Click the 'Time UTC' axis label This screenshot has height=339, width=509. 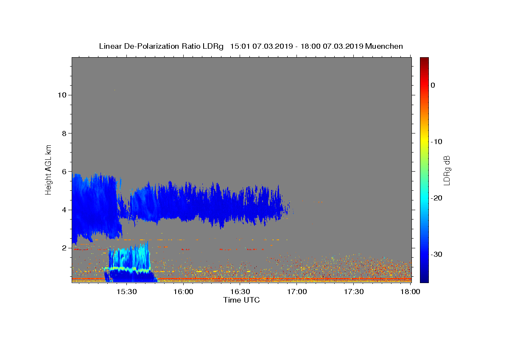coord(241,300)
